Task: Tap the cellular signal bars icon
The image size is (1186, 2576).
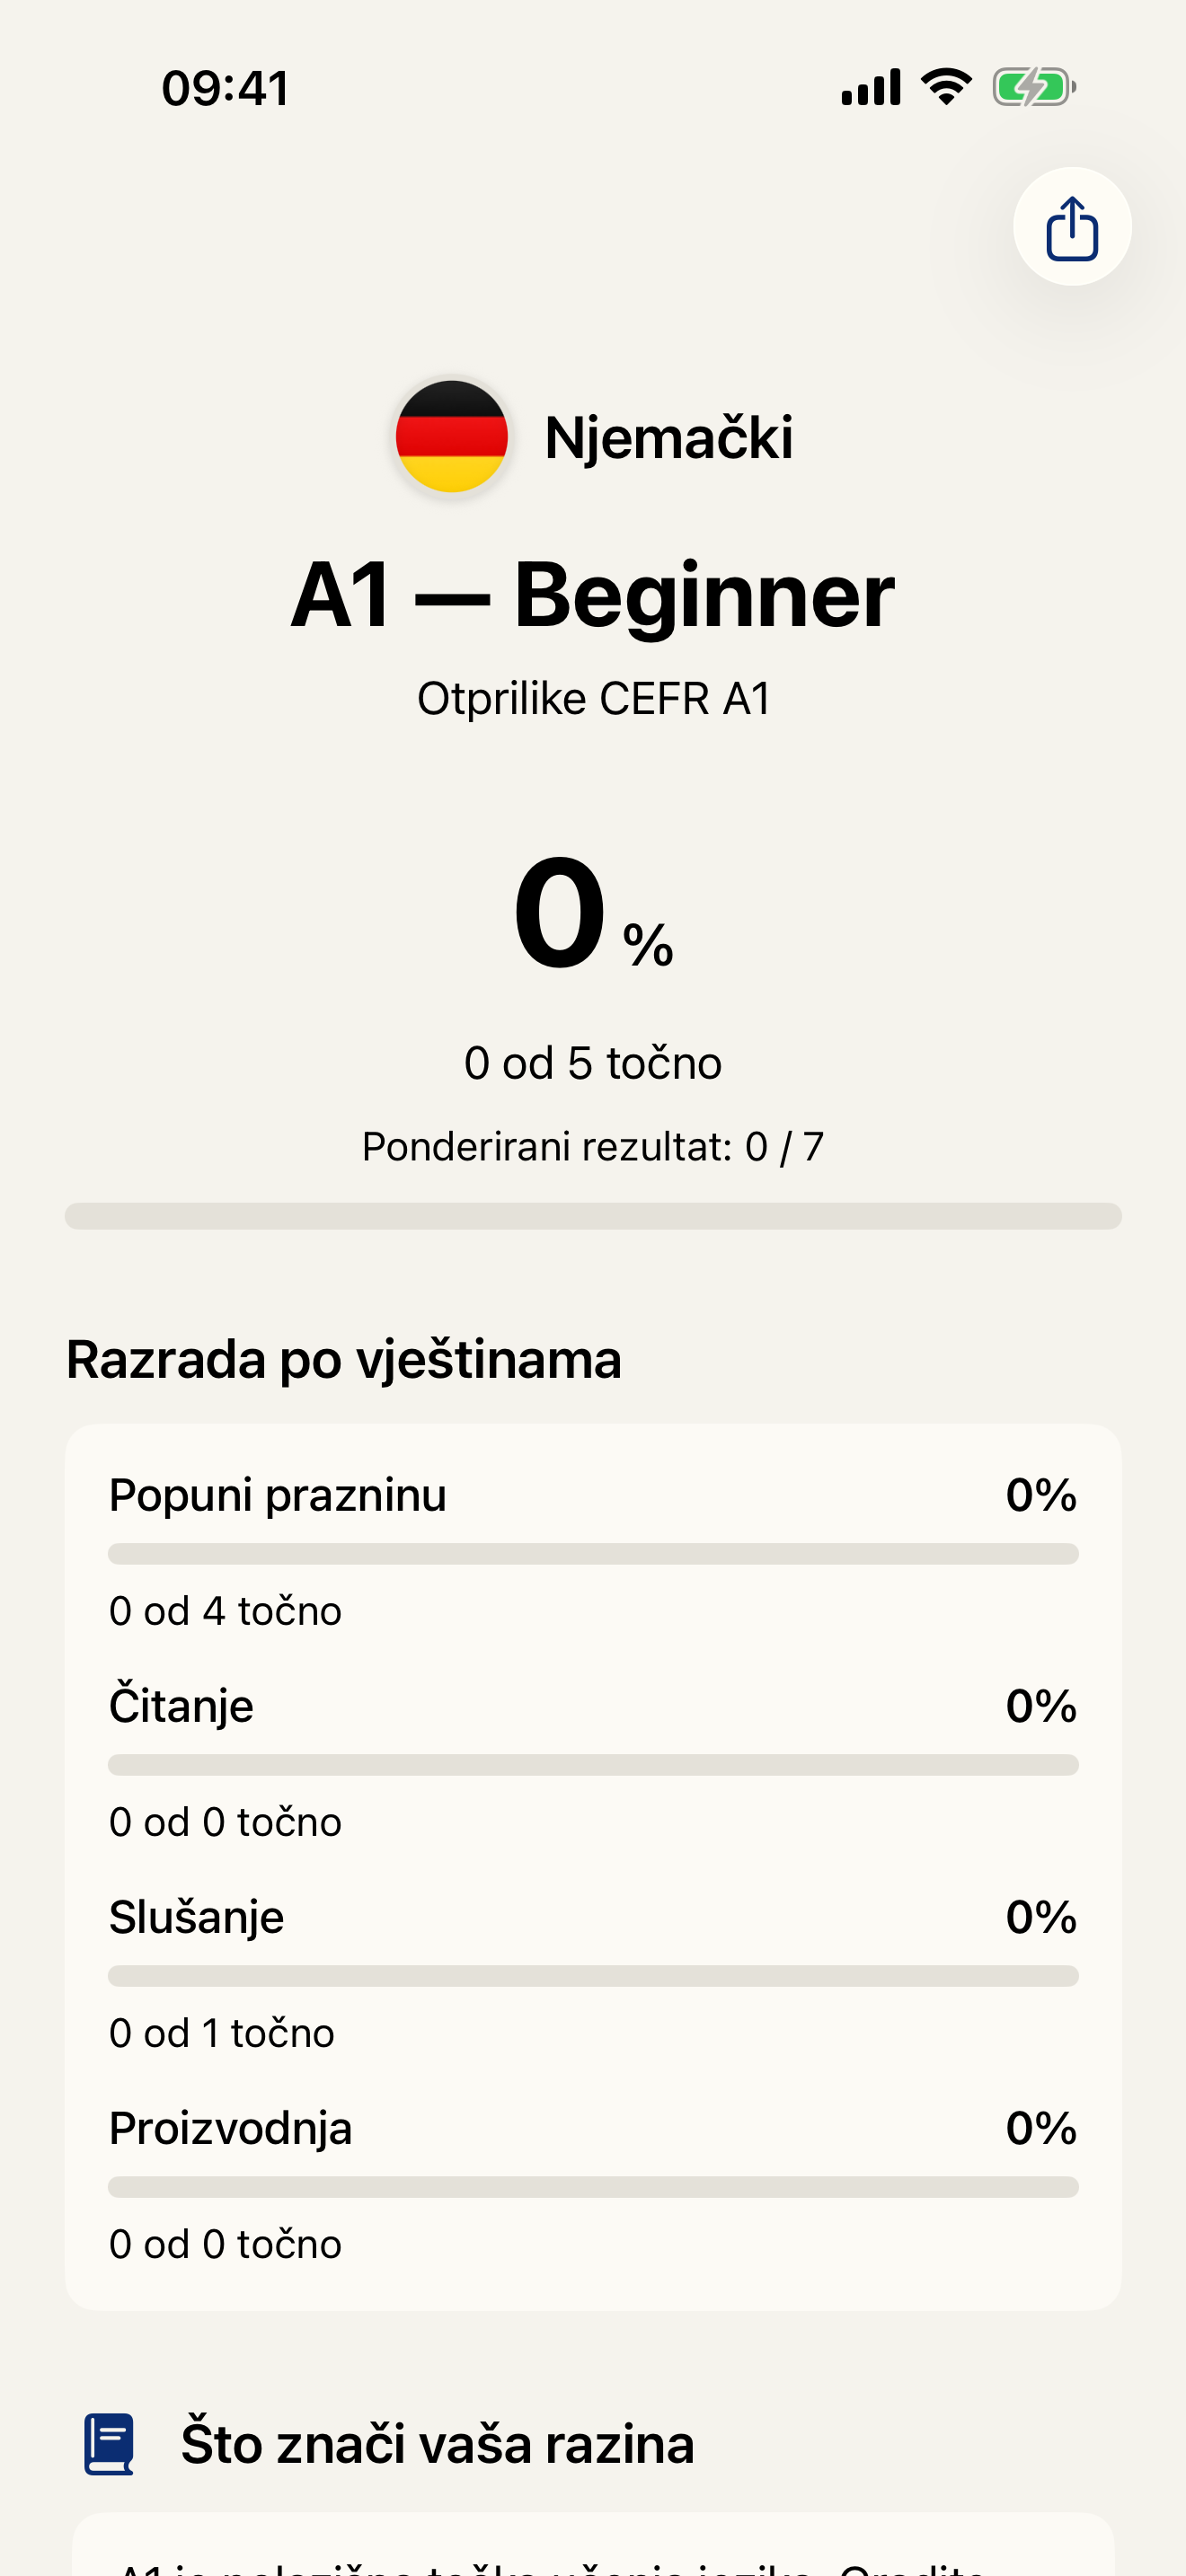Action: (x=871, y=87)
